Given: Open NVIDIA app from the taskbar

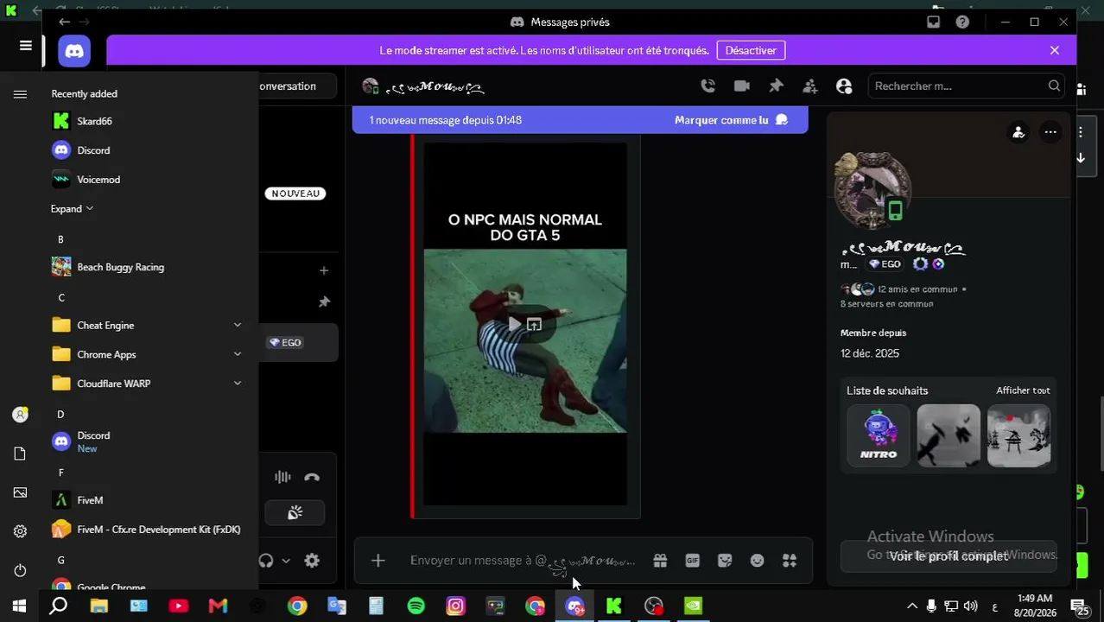Looking at the screenshot, I should click(693, 606).
